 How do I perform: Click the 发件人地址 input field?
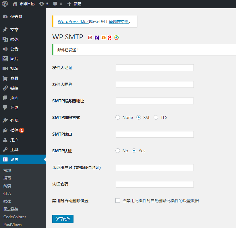[x=155, y=68]
